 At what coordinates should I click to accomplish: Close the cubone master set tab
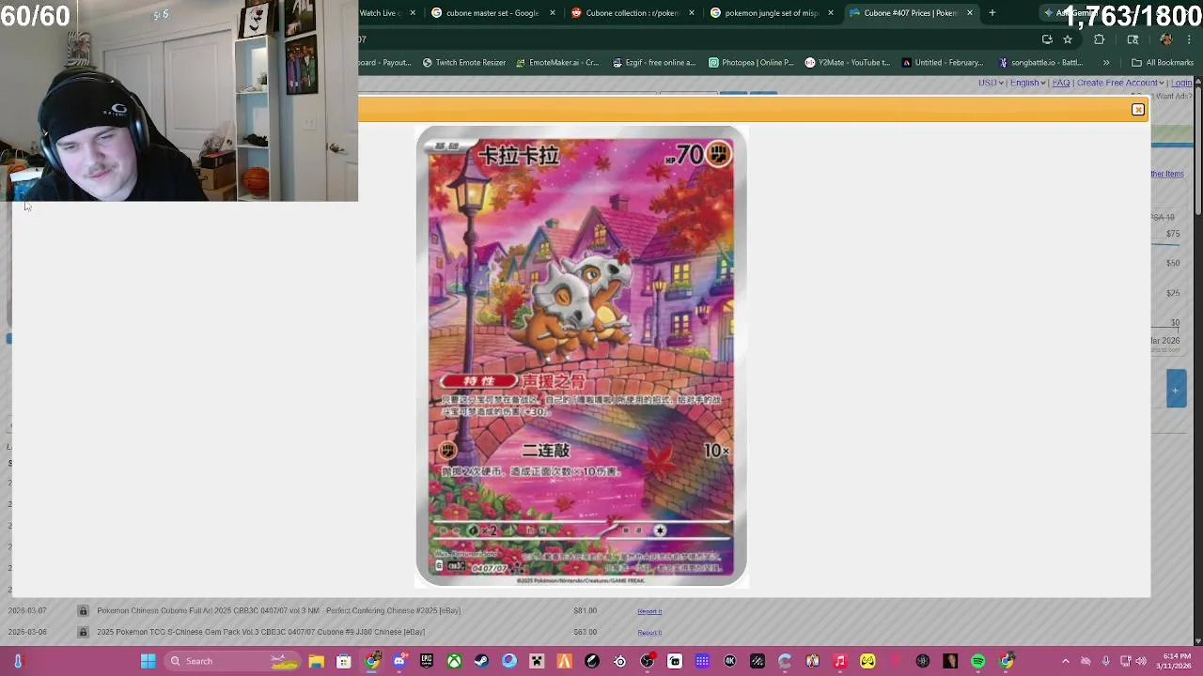(553, 13)
